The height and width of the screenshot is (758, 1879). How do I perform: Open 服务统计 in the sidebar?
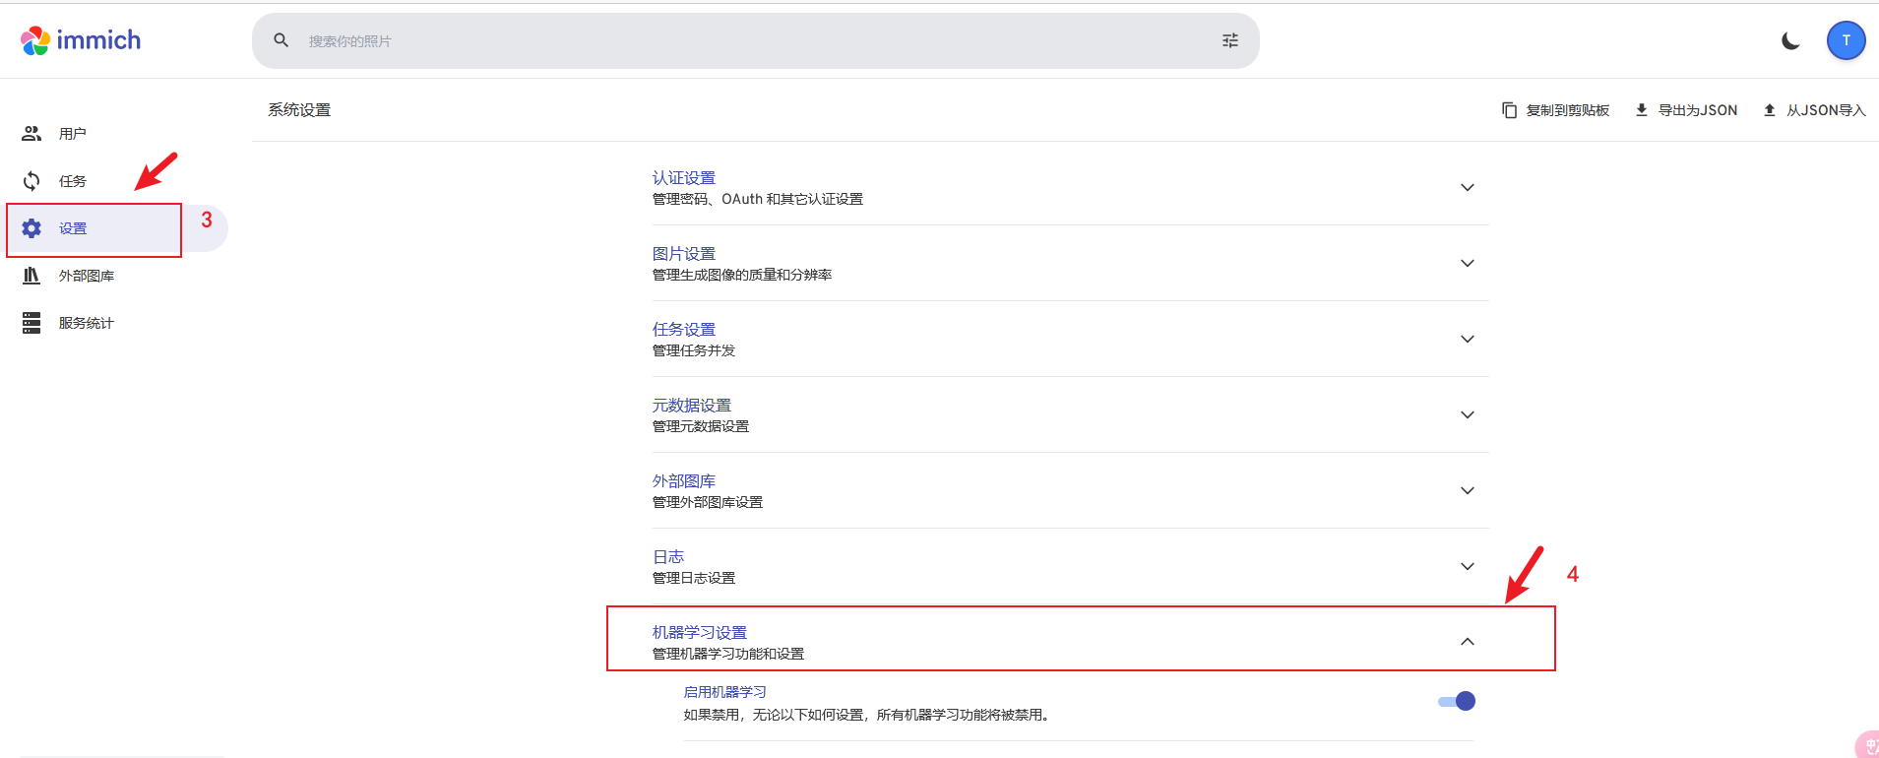click(86, 323)
